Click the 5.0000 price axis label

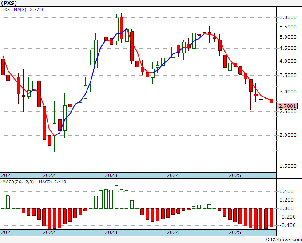click(288, 37)
